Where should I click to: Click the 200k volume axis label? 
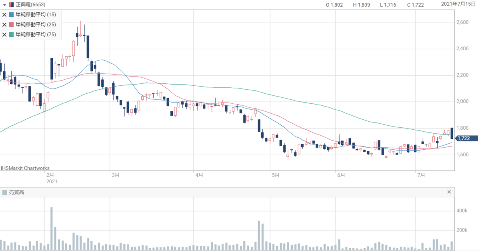(462, 230)
